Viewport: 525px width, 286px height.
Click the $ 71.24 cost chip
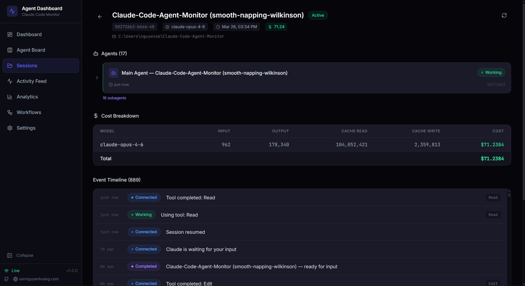276,27
